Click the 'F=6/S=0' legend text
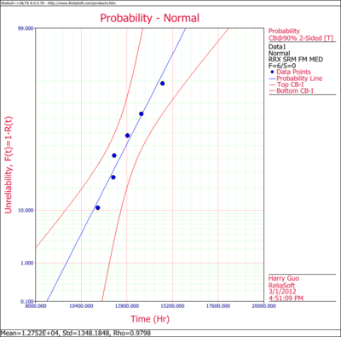Screen dimensions: 341x337 pyautogui.click(x=282, y=66)
